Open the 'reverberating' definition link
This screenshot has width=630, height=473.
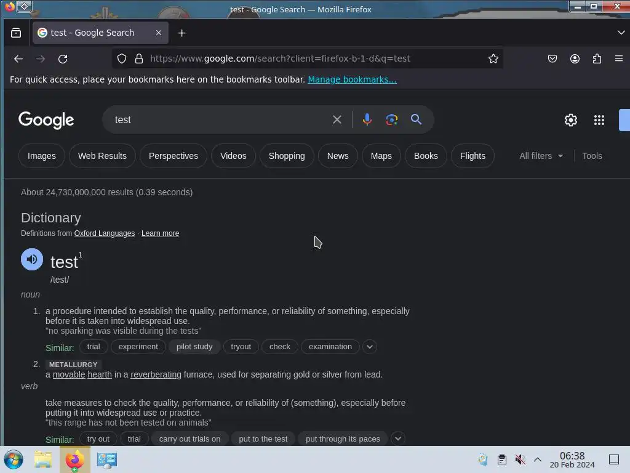156,375
